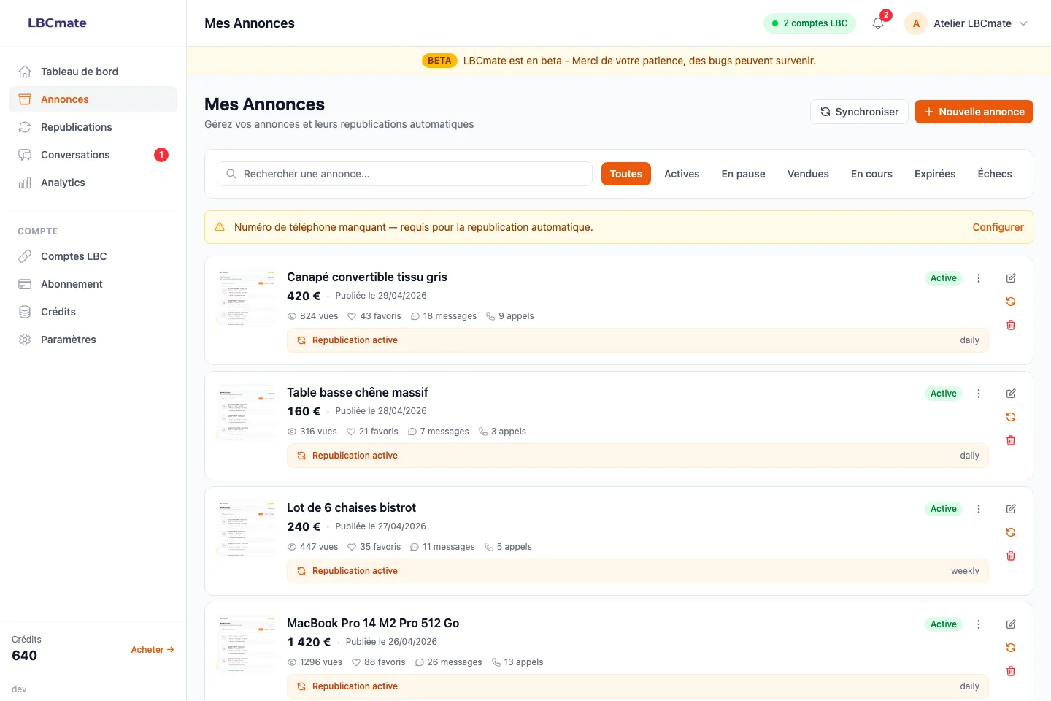
Task: Edit the Table basse chêne massif listing
Action: point(1011,394)
